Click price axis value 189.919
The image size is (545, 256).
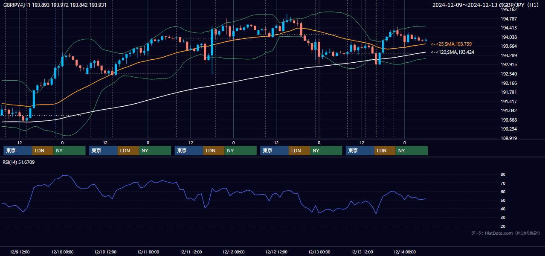[509, 138]
